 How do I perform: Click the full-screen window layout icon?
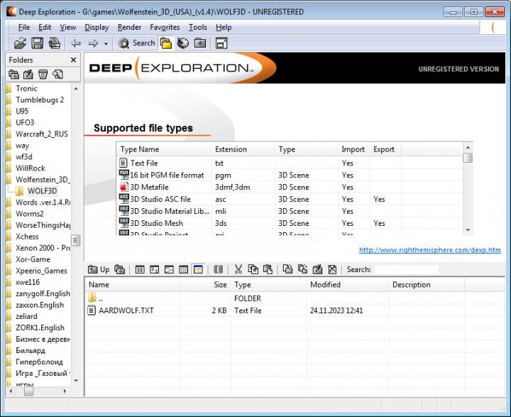point(221,43)
